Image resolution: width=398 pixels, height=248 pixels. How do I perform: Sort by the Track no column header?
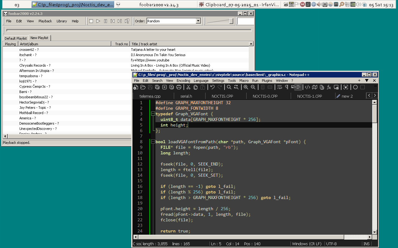[121, 44]
